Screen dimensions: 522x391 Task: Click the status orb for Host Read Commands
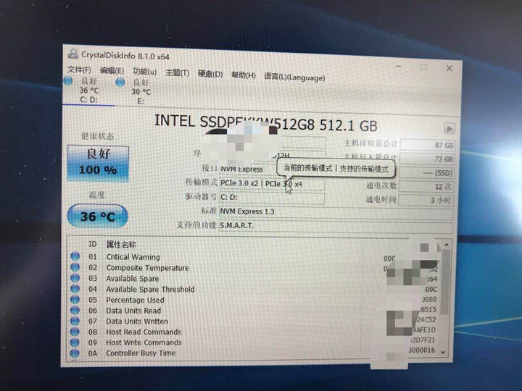tap(75, 332)
